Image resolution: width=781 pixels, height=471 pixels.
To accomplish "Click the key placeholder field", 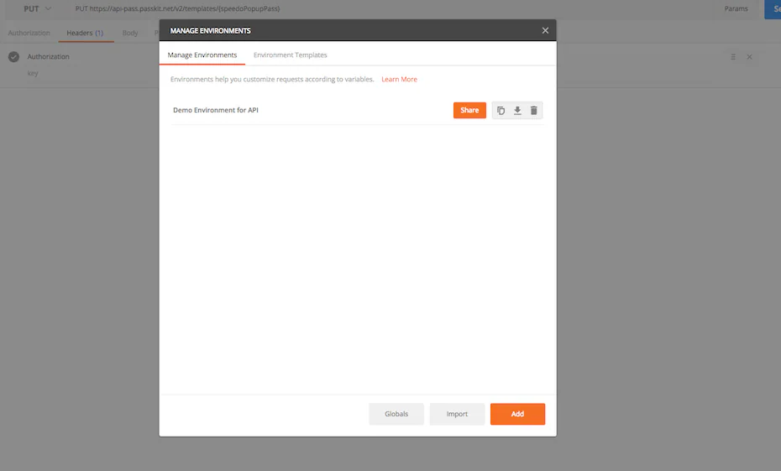I will coord(33,73).
